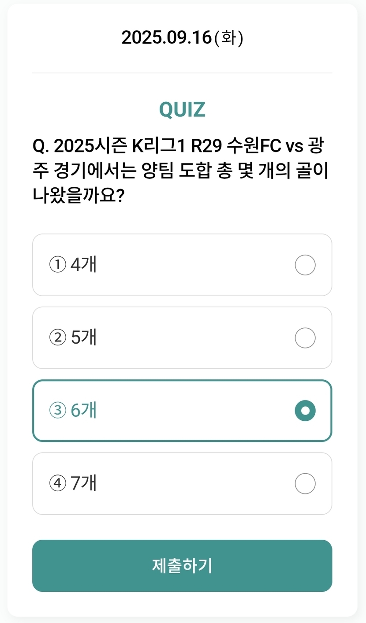The image size is (366, 623).
Task: Choose the '4개' answer text
Action: pos(83,265)
